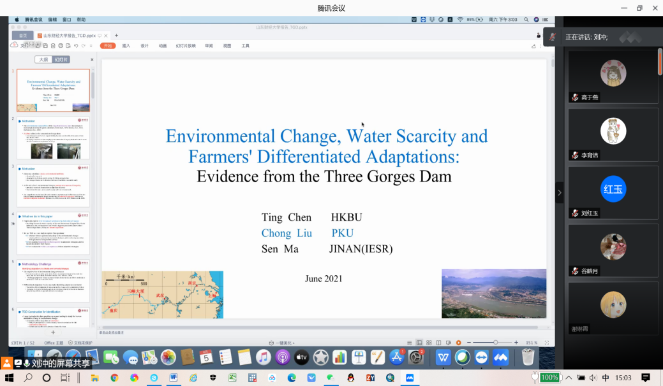The image size is (663, 386).
Task: Select slide 2 Motivation thumbnail
Action: pyautogui.click(x=53, y=138)
